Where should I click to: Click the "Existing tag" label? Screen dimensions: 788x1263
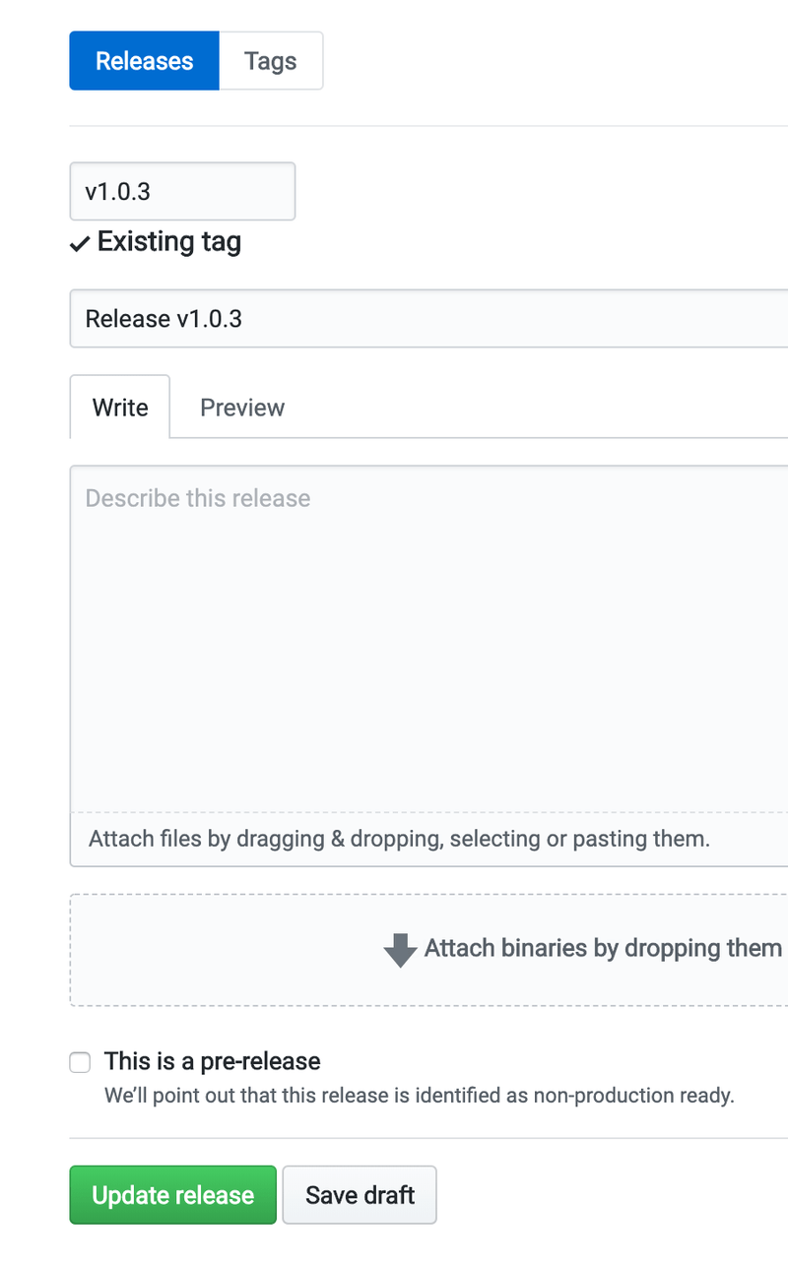[x=167, y=241]
